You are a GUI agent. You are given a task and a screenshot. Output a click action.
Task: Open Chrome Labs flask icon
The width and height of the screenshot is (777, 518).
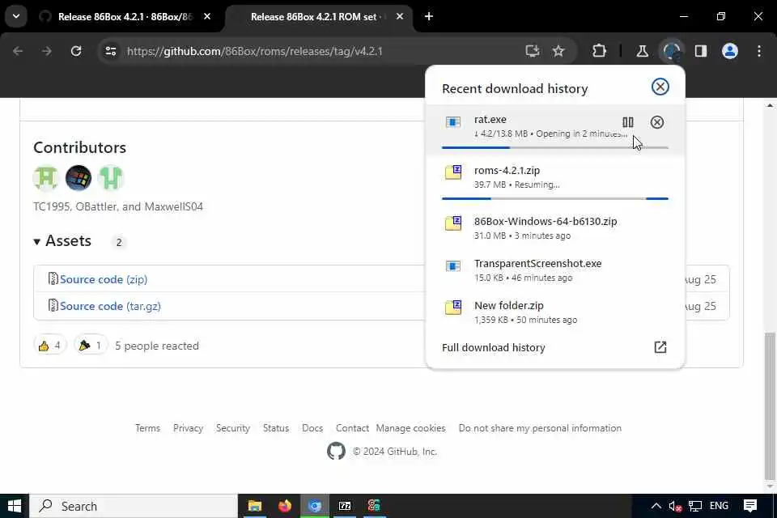click(642, 51)
